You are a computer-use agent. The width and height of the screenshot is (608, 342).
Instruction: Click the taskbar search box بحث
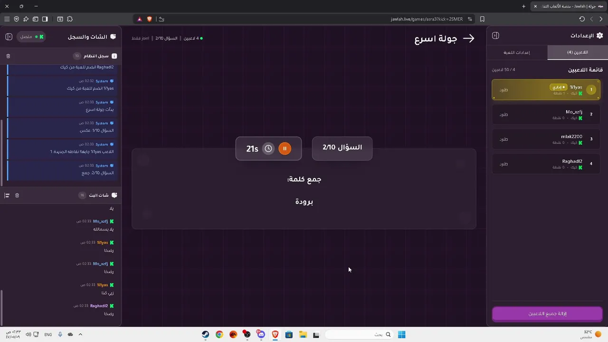360,334
